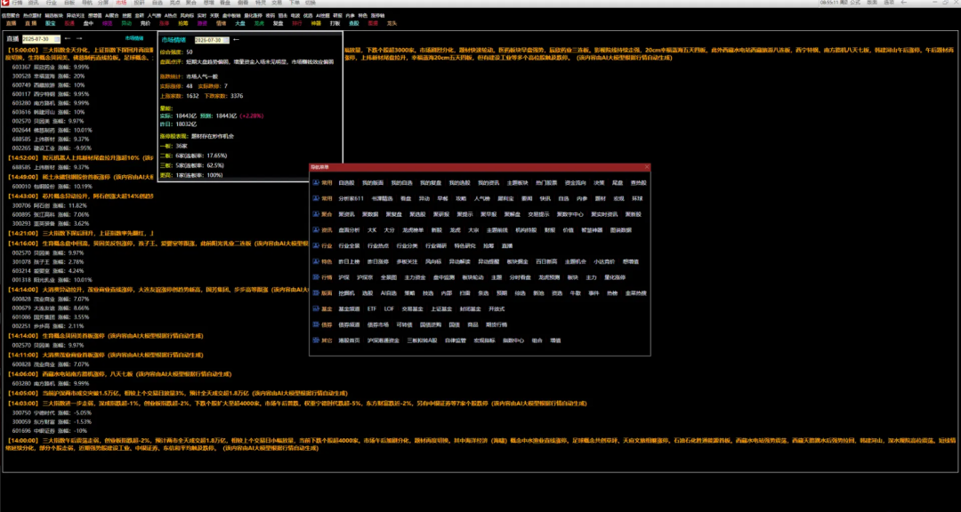Open the date dropdown in the 直播 panel
The width and height of the screenshot is (961, 512).
(x=56, y=39)
